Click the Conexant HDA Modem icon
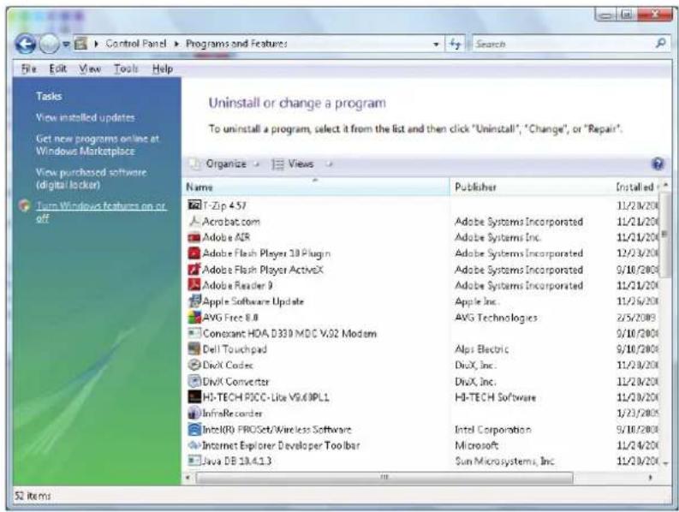 coord(194,333)
